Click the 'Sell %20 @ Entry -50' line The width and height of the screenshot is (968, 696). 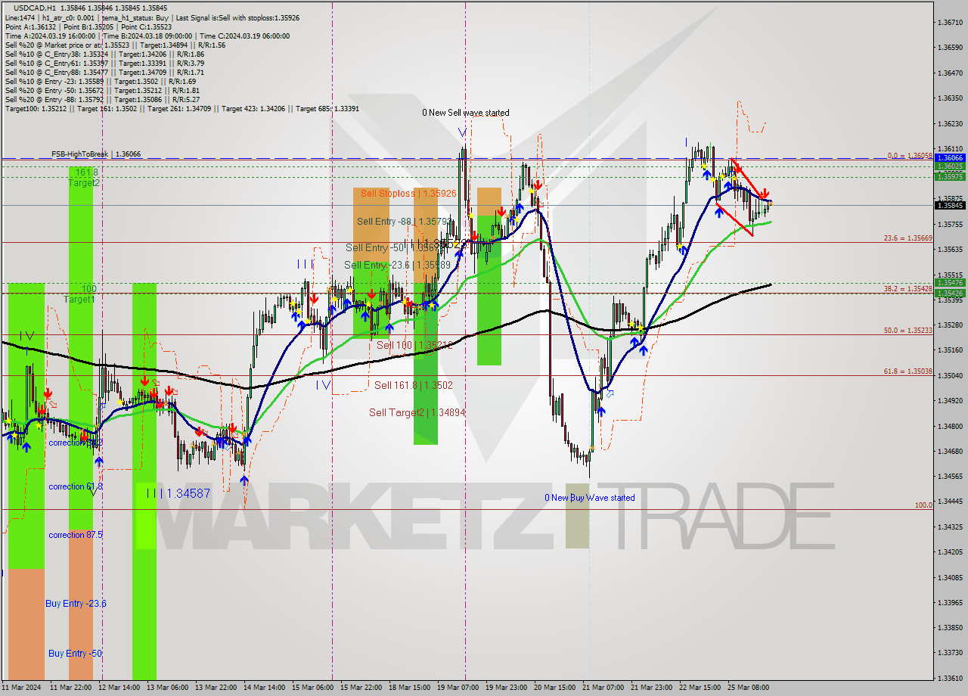(x=103, y=91)
